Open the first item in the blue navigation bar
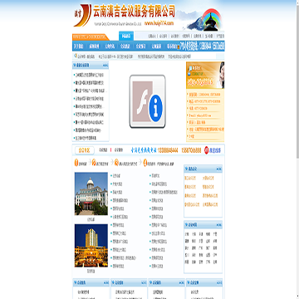 click(x=79, y=47)
